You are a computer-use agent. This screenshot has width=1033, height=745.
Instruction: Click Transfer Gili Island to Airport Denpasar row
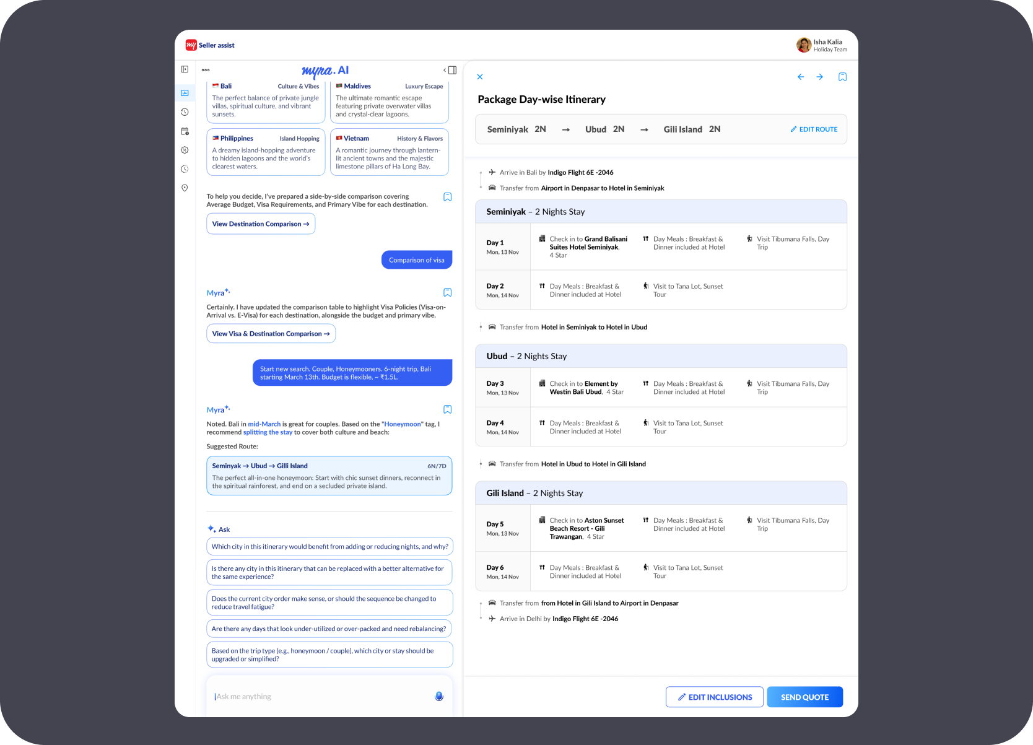coord(583,603)
